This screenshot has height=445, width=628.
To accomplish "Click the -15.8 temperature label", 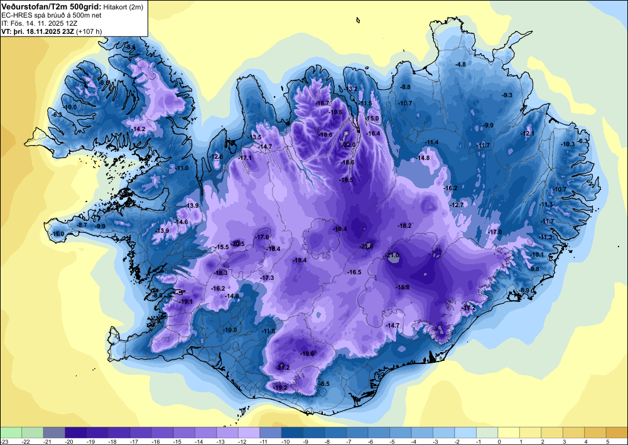I will pyautogui.click(x=403, y=287).
